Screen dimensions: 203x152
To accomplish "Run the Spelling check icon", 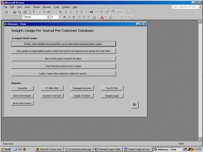I will click(34, 12).
